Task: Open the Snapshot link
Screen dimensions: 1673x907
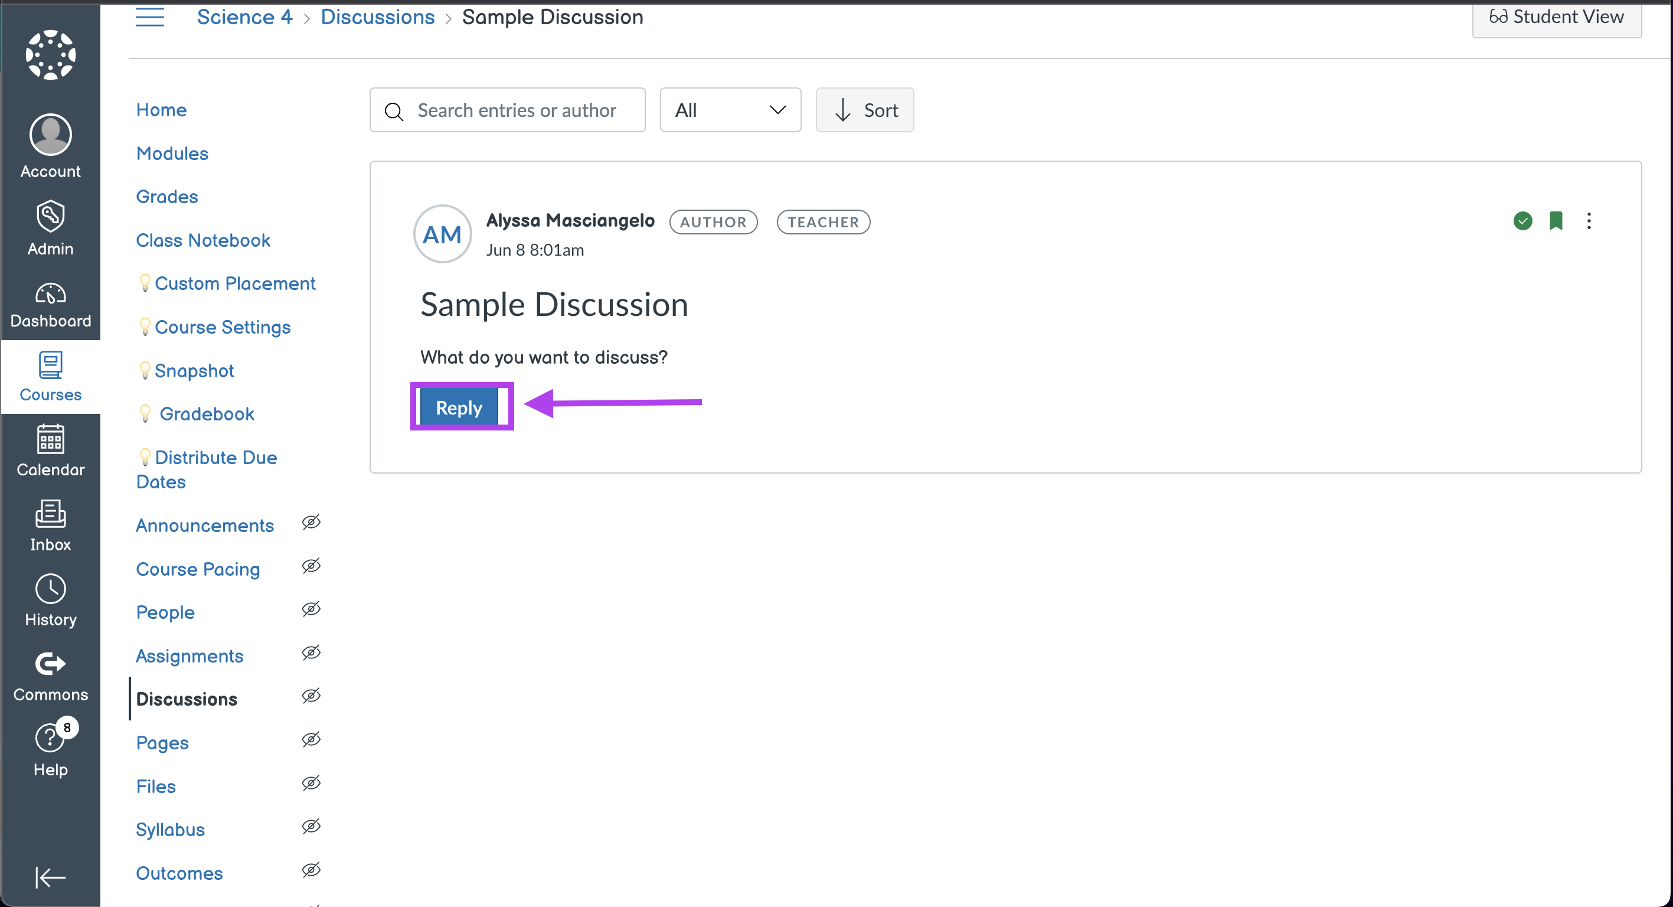Action: [194, 370]
